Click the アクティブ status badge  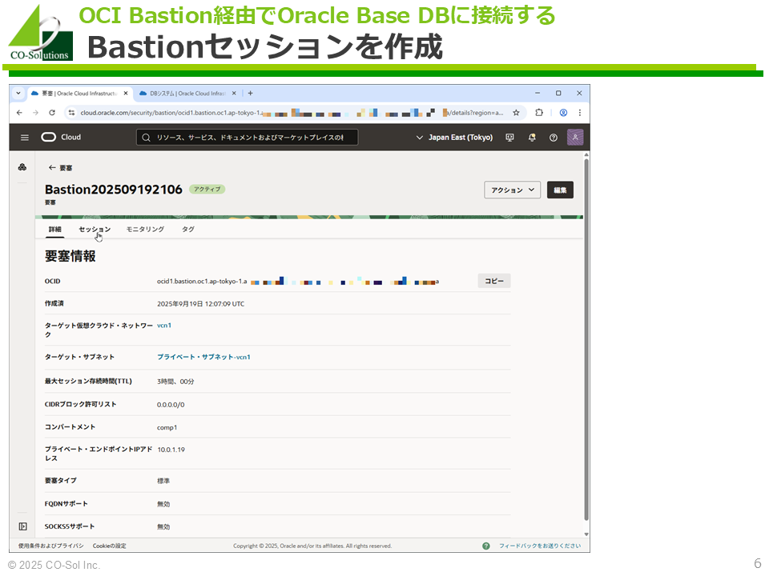[x=207, y=189]
